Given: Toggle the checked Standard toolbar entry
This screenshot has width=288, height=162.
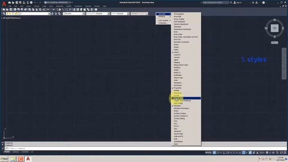Looking at the screenshot, I should 186,106.
